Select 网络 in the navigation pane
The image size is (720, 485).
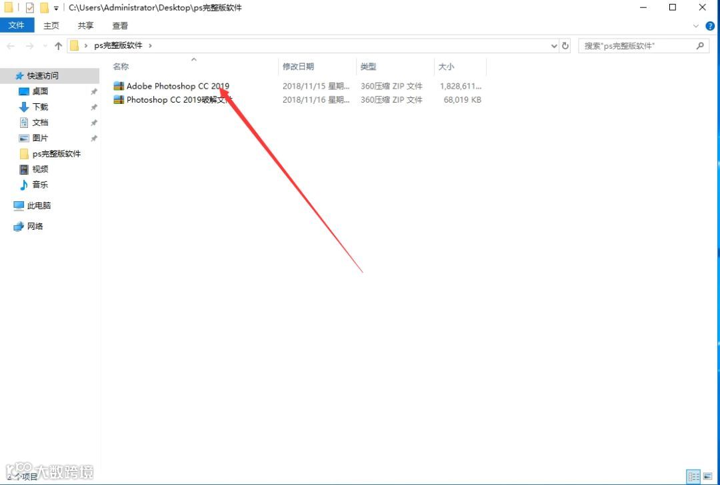pyautogui.click(x=35, y=227)
